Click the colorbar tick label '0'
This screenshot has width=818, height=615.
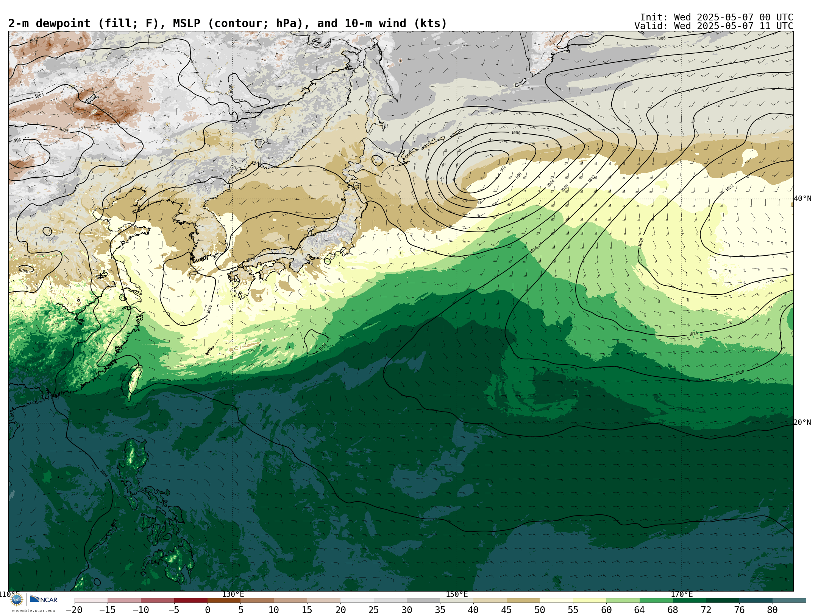pyautogui.click(x=208, y=610)
